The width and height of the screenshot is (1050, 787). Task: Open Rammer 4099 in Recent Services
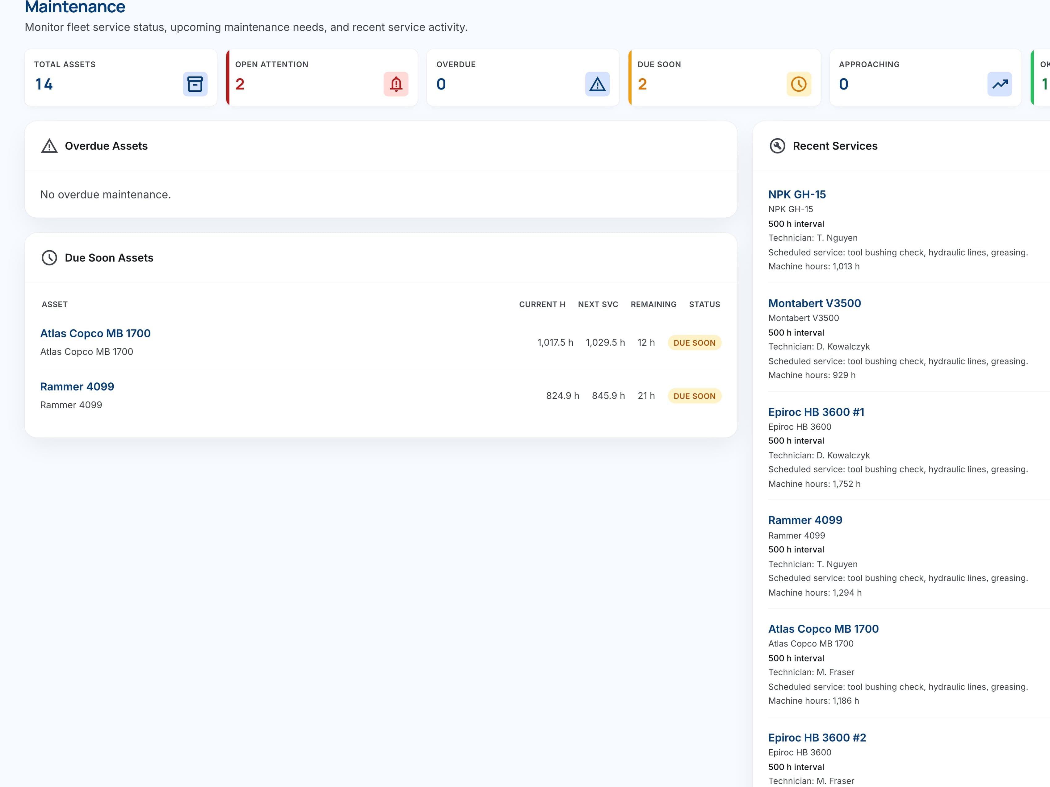coord(805,520)
